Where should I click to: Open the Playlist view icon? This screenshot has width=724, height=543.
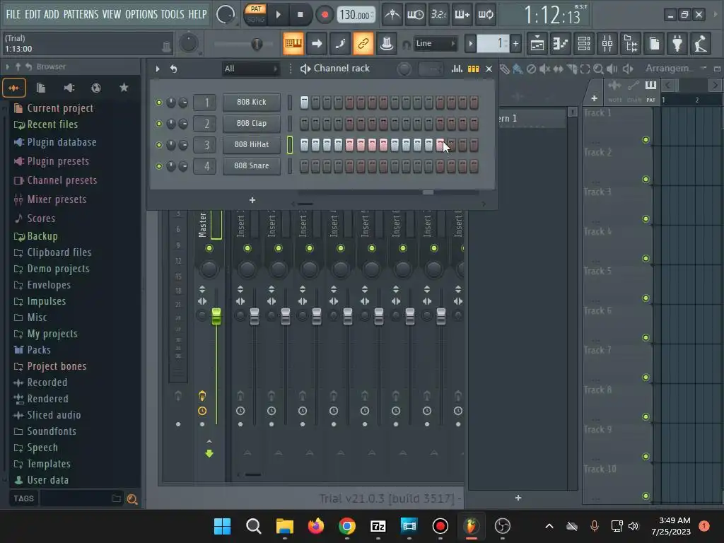(x=537, y=44)
